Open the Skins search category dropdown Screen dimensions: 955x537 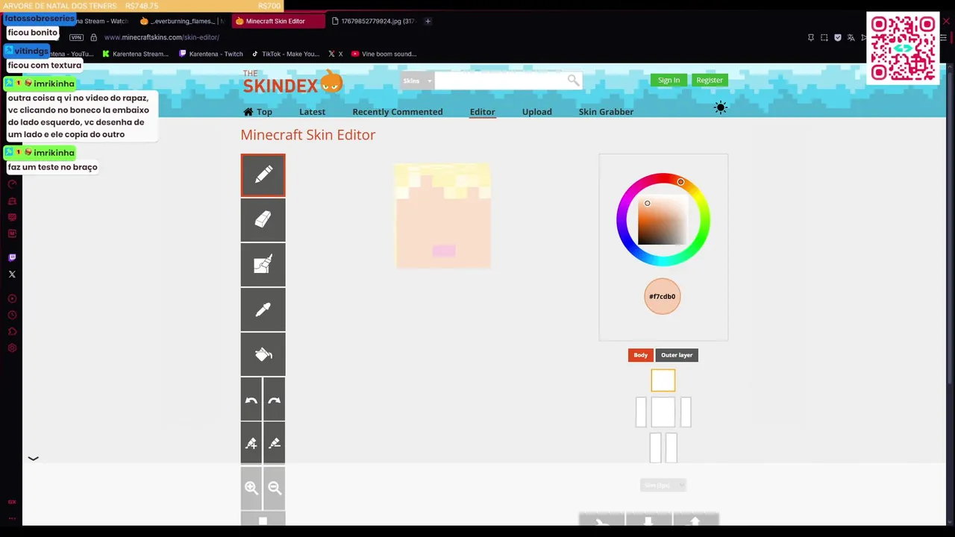[x=417, y=81]
